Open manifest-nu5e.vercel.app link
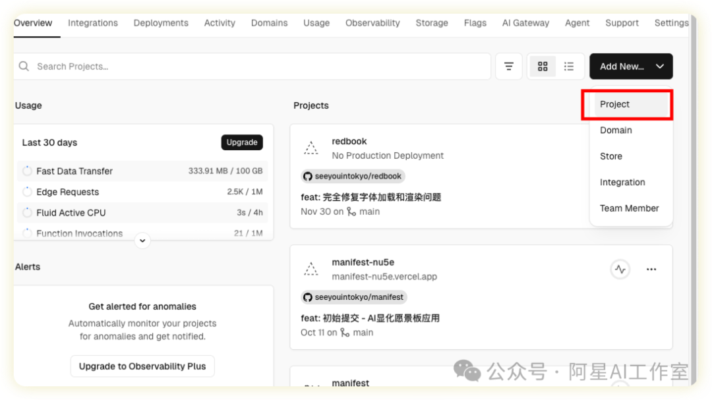Image resolution: width=712 pixels, height=400 pixels. [384, 277]
